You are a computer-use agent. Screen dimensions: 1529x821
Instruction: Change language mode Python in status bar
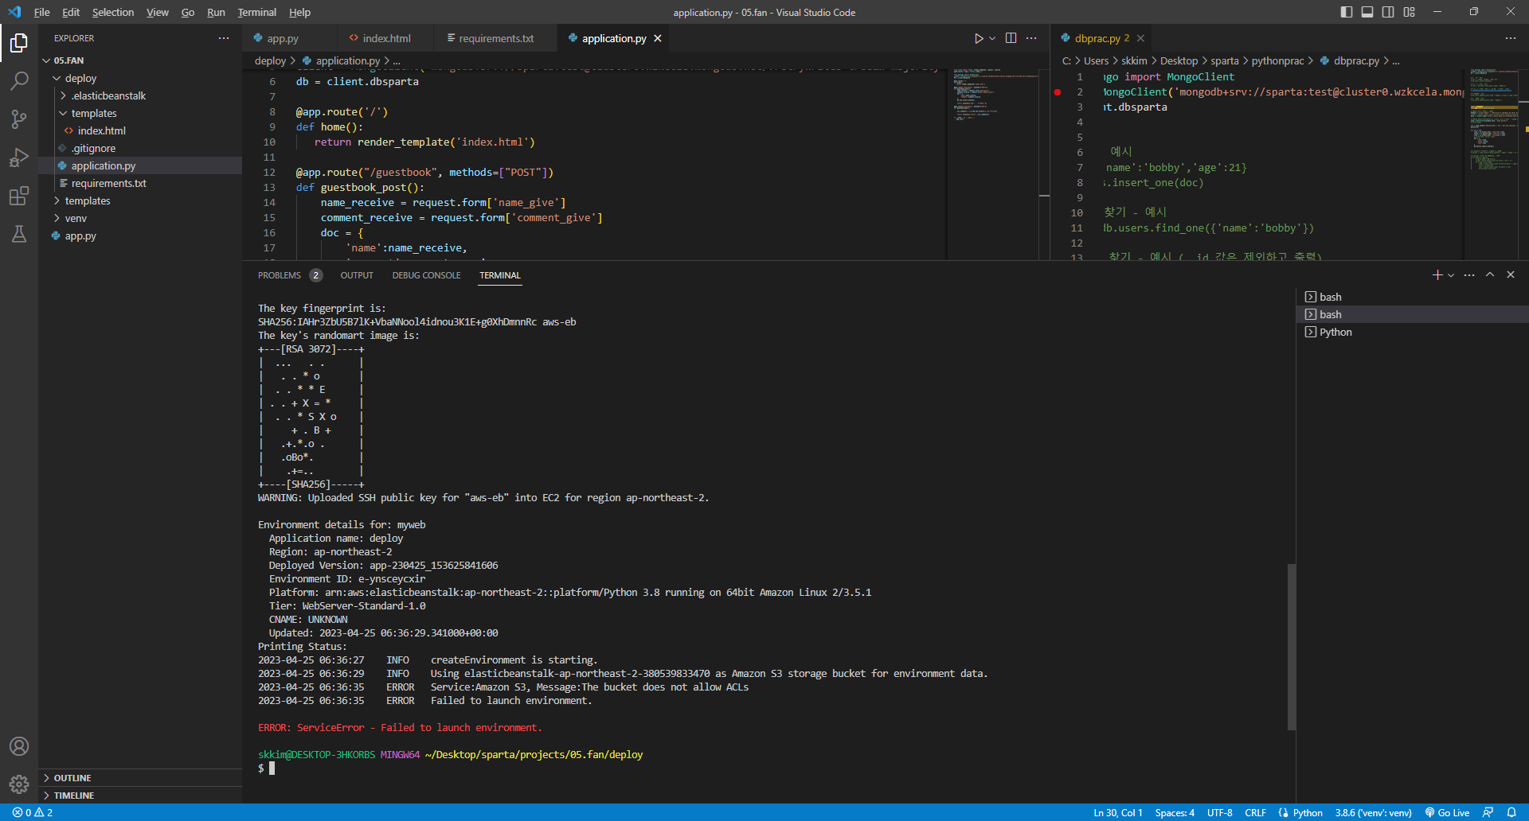point(1308,812)
